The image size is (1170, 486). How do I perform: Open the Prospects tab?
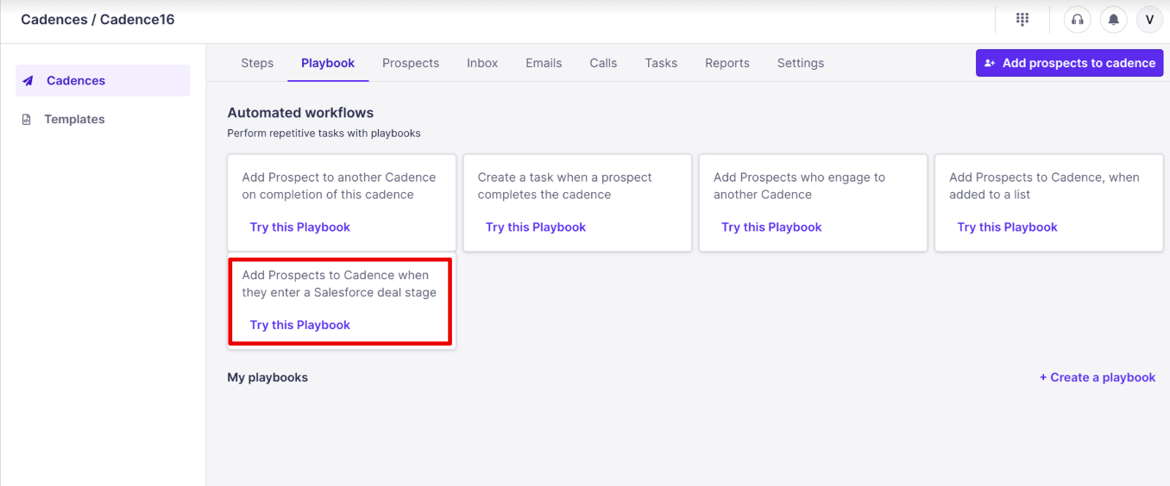pyautogui.click(x=411, y=63)
